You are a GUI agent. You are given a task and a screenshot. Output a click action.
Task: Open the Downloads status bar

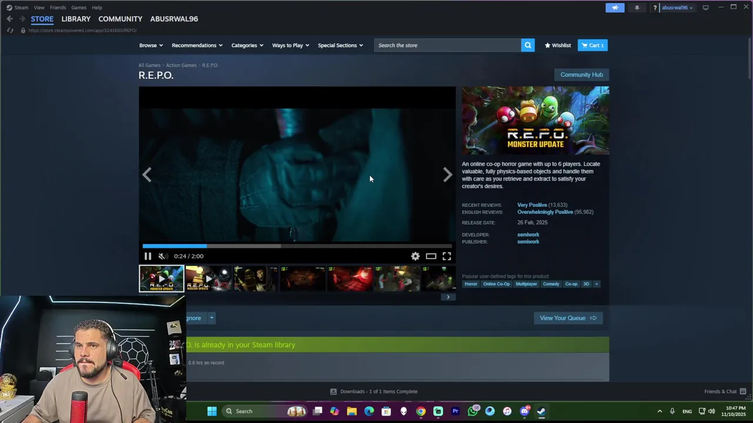tap(374, 391)
